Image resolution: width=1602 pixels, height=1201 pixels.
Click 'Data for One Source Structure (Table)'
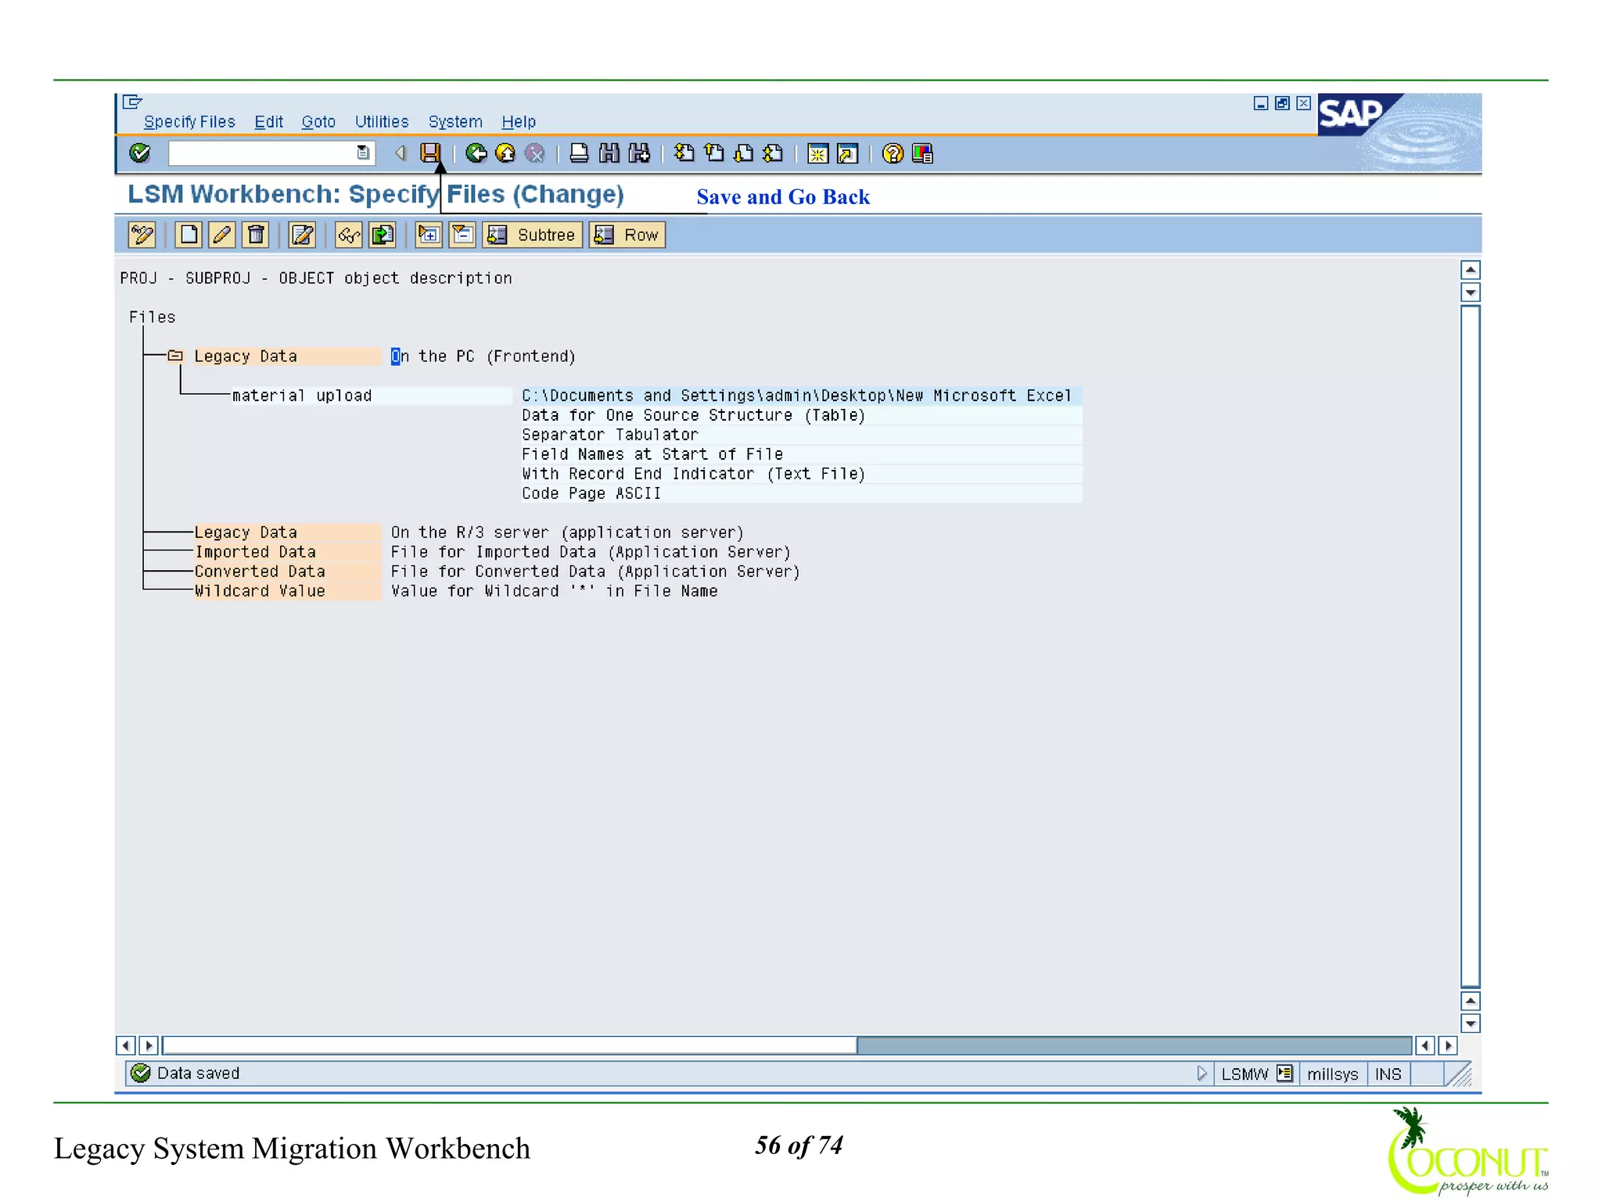pos(694,415)
